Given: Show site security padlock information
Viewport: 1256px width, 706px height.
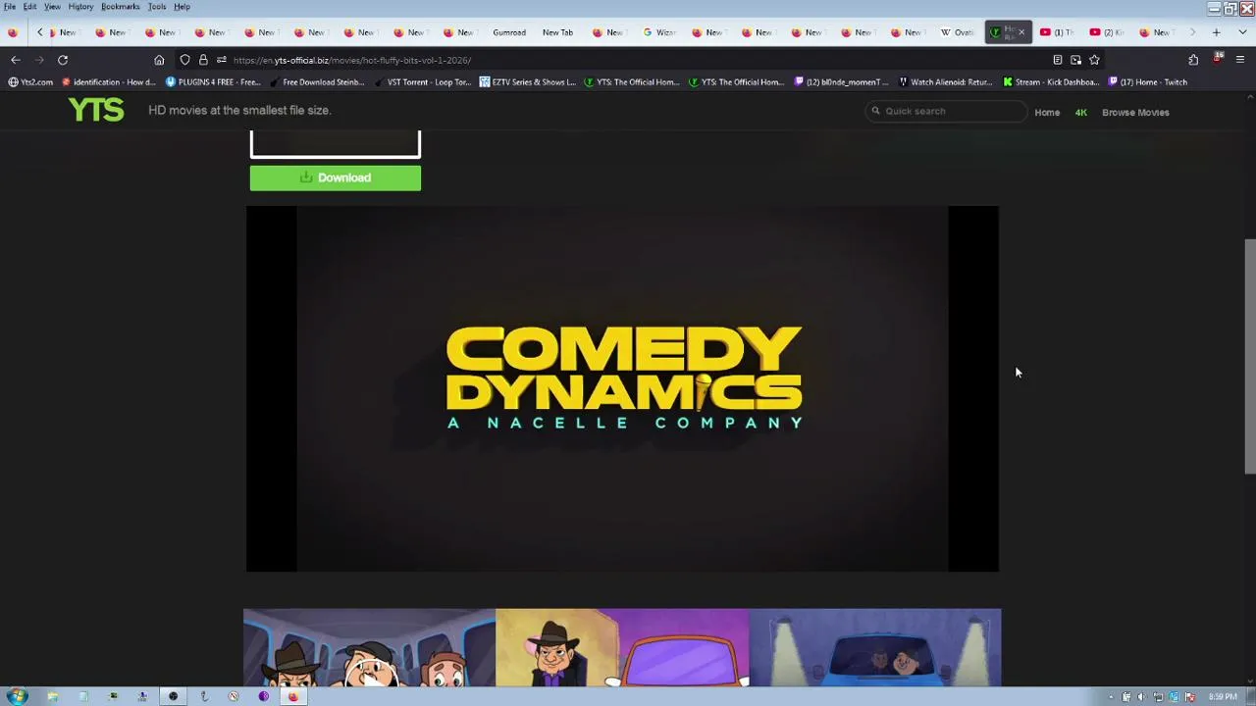Looking at the screenshot, I should [x=203, y=60].
